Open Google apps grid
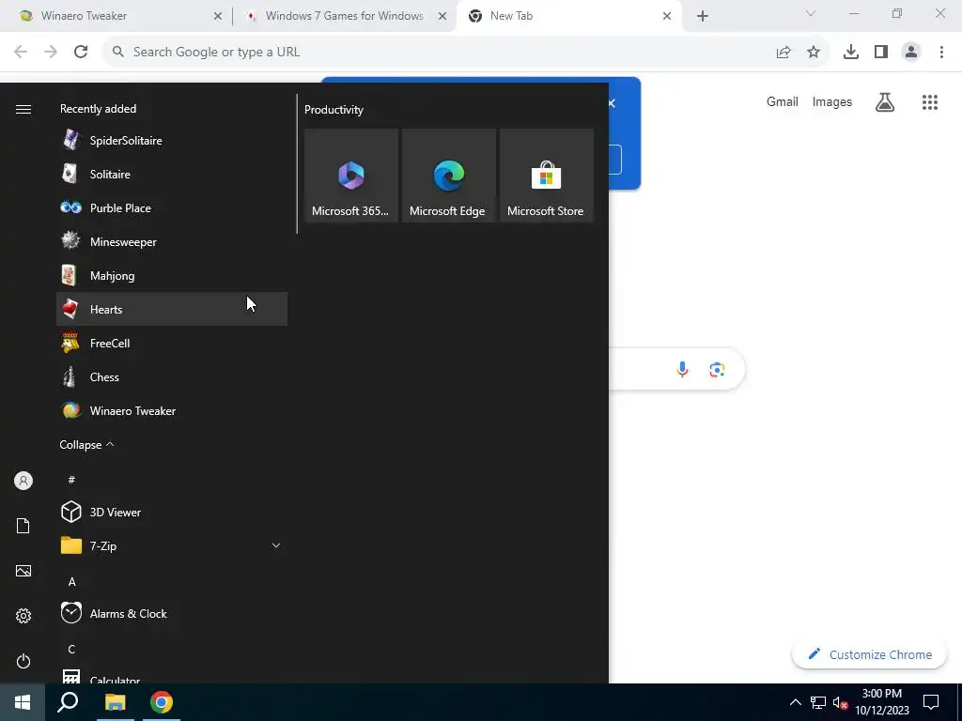 (x=930, y=102)
